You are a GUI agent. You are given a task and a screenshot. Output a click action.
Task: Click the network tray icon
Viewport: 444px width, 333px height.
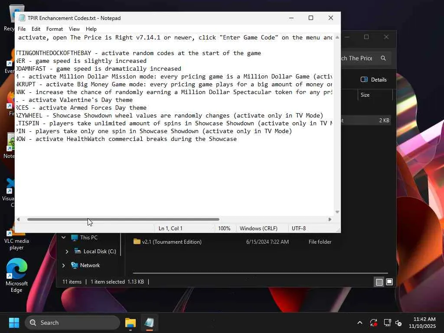click(x=387, y=323)
